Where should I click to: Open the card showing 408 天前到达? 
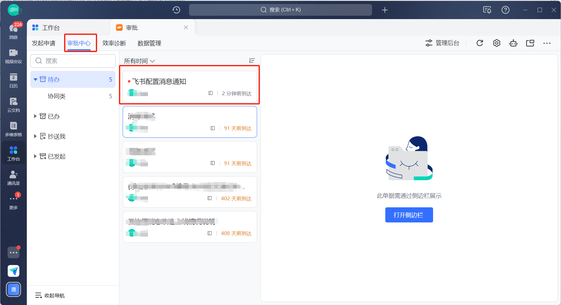coord(190,227)
